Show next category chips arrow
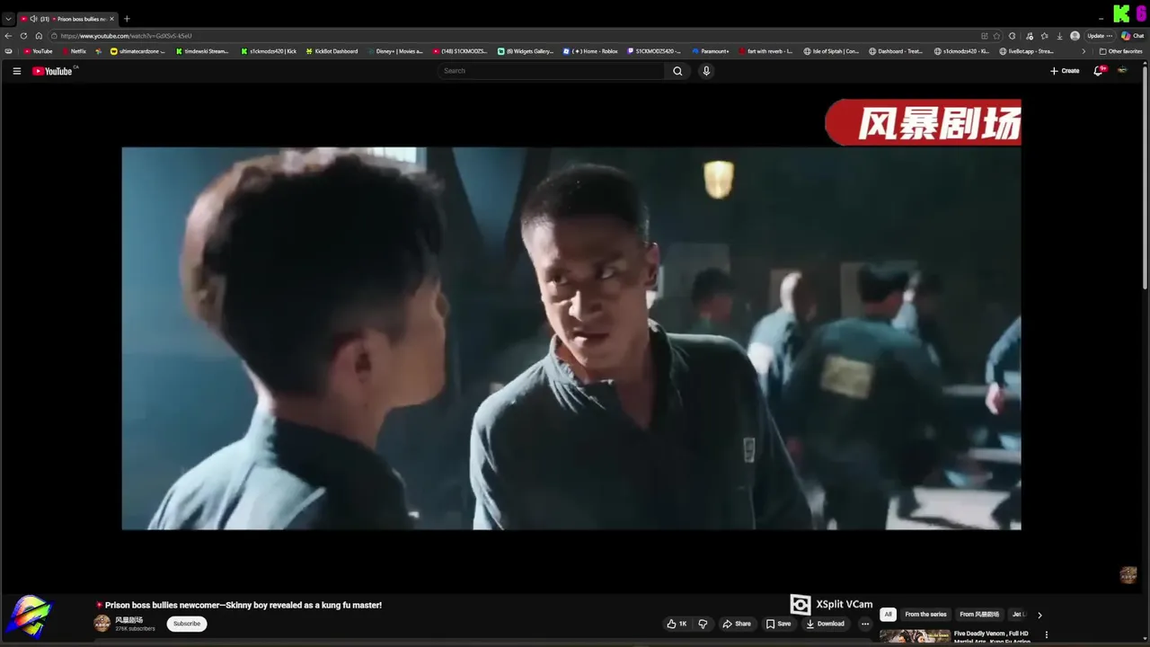The height and width of the screenshot is (647, 1150). click(x=1039, y=615)
